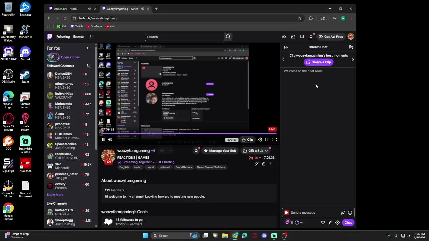Collapse the stream chat panel

click(286, 47)
